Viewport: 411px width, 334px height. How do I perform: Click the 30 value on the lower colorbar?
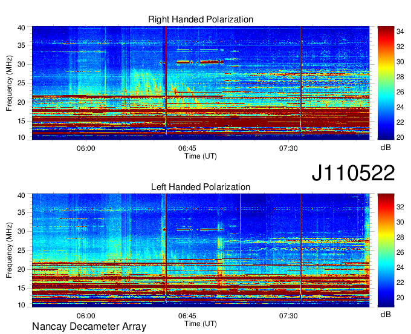click(x=400, y=222)
